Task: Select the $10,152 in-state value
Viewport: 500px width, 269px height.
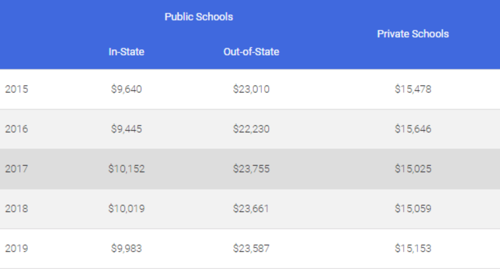Action: click(126, 169)
